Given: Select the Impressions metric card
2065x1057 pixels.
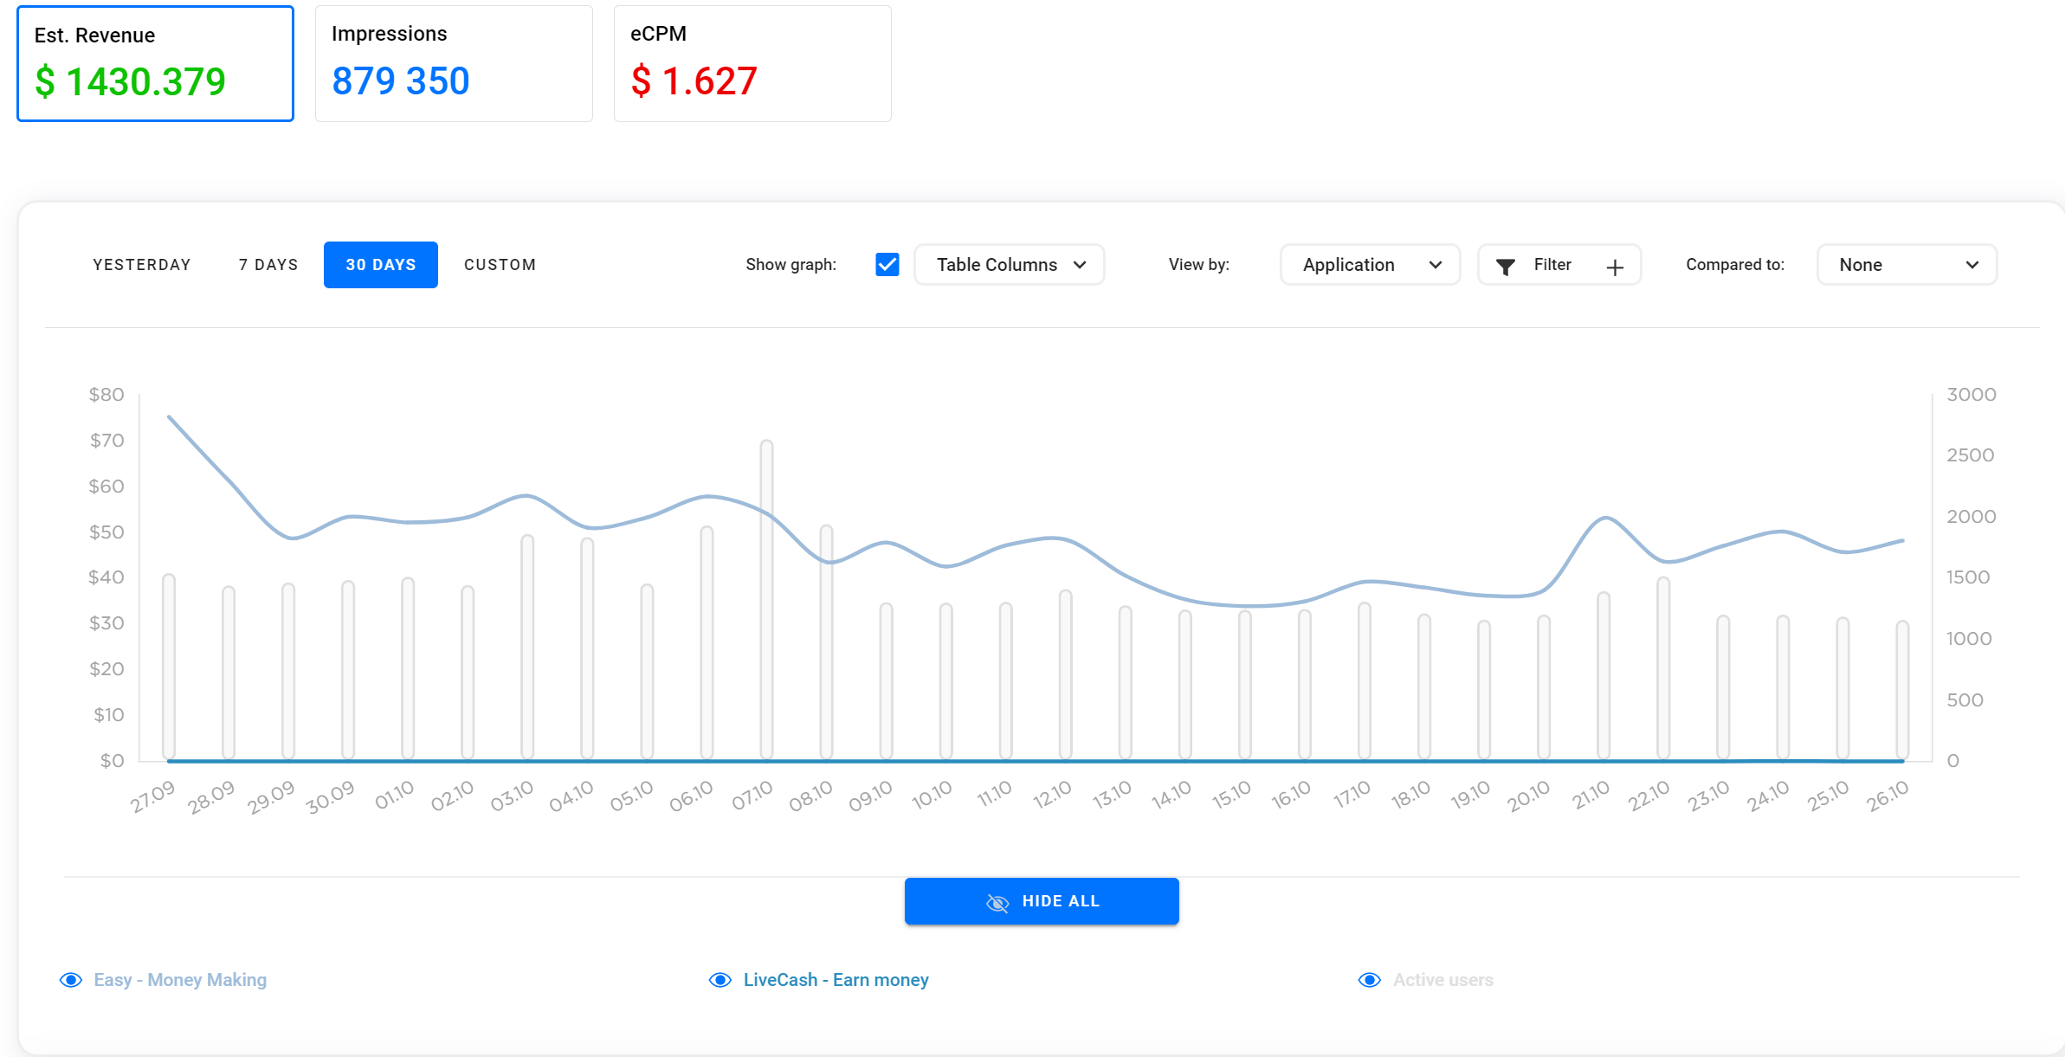Looking at the screenshot, I should coord(454,64).
